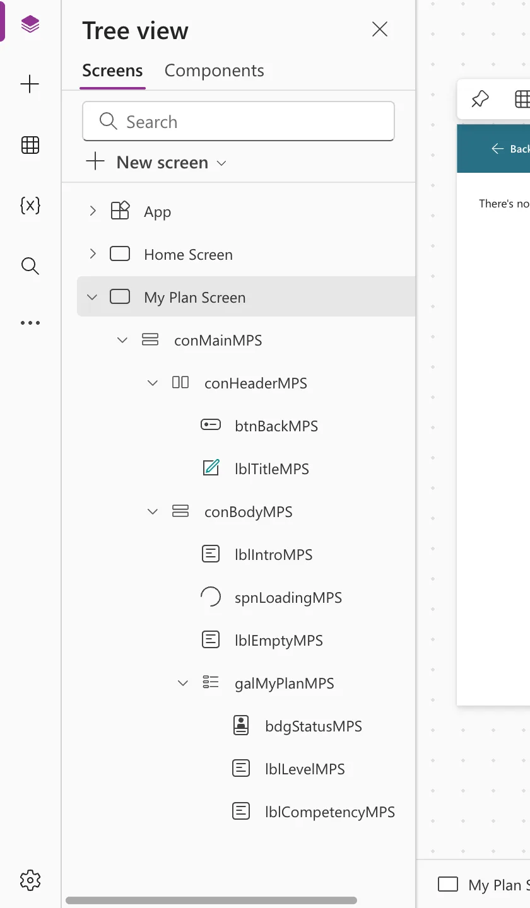
Task: Select the conMainMPS label
Action: coord(218,340)
